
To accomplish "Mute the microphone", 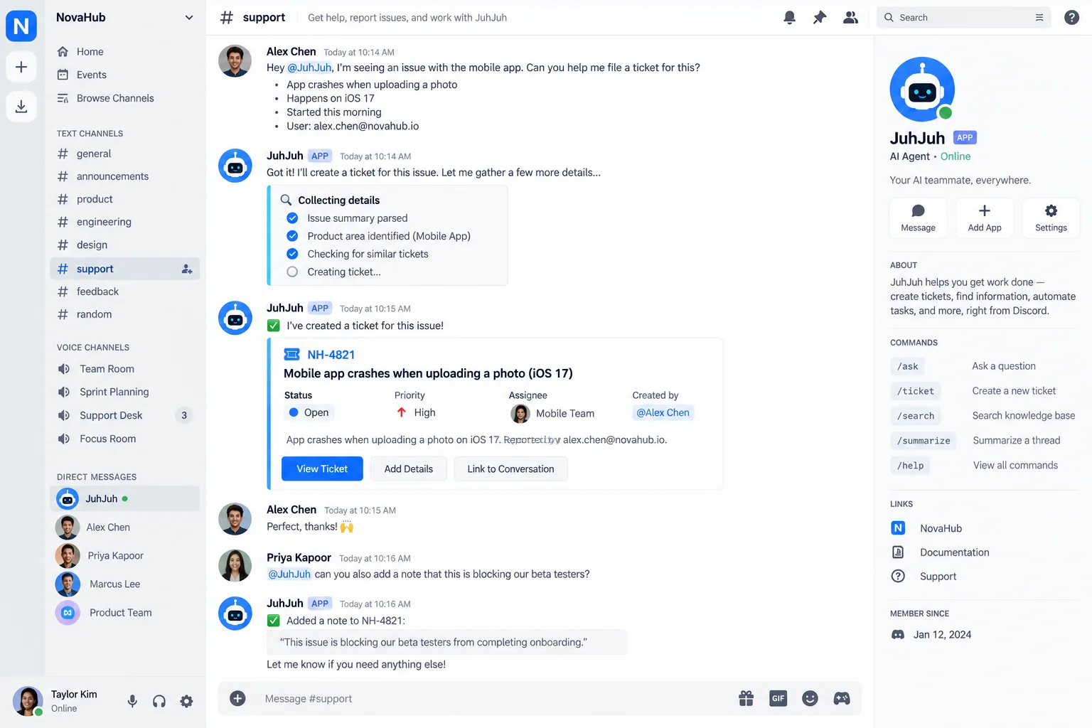I will [x=132, y=702].
